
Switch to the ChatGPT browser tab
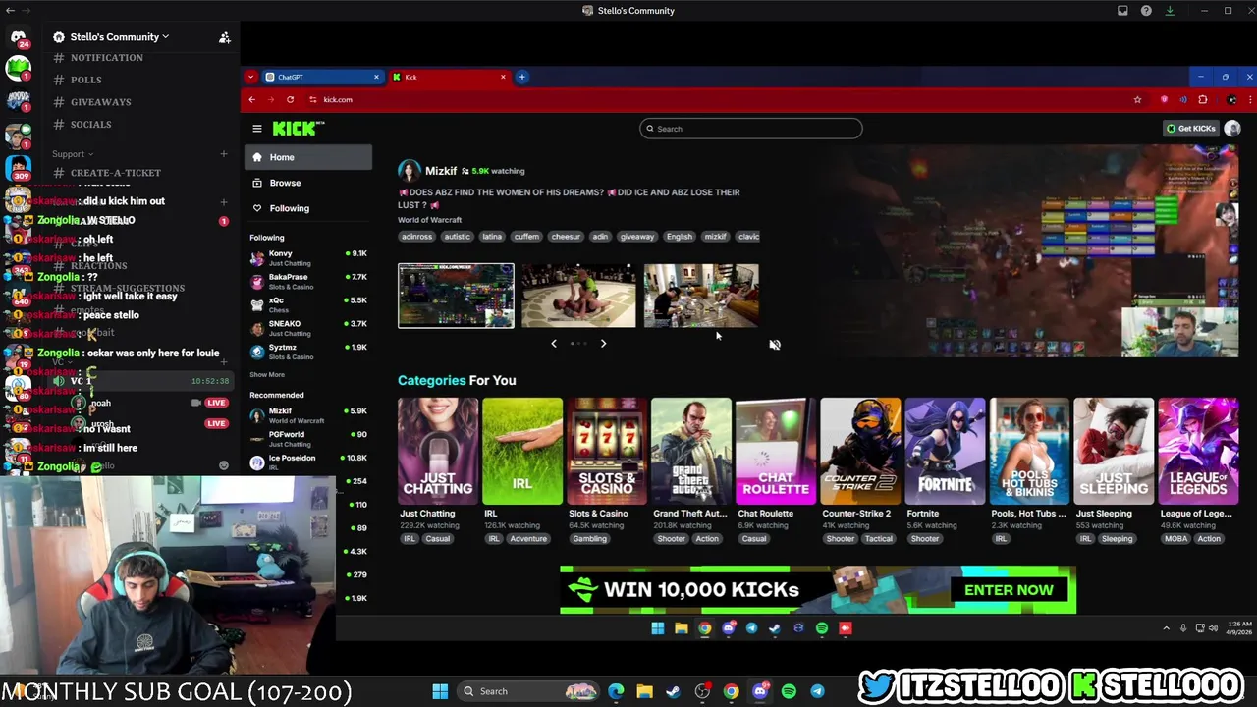[322, 77]
